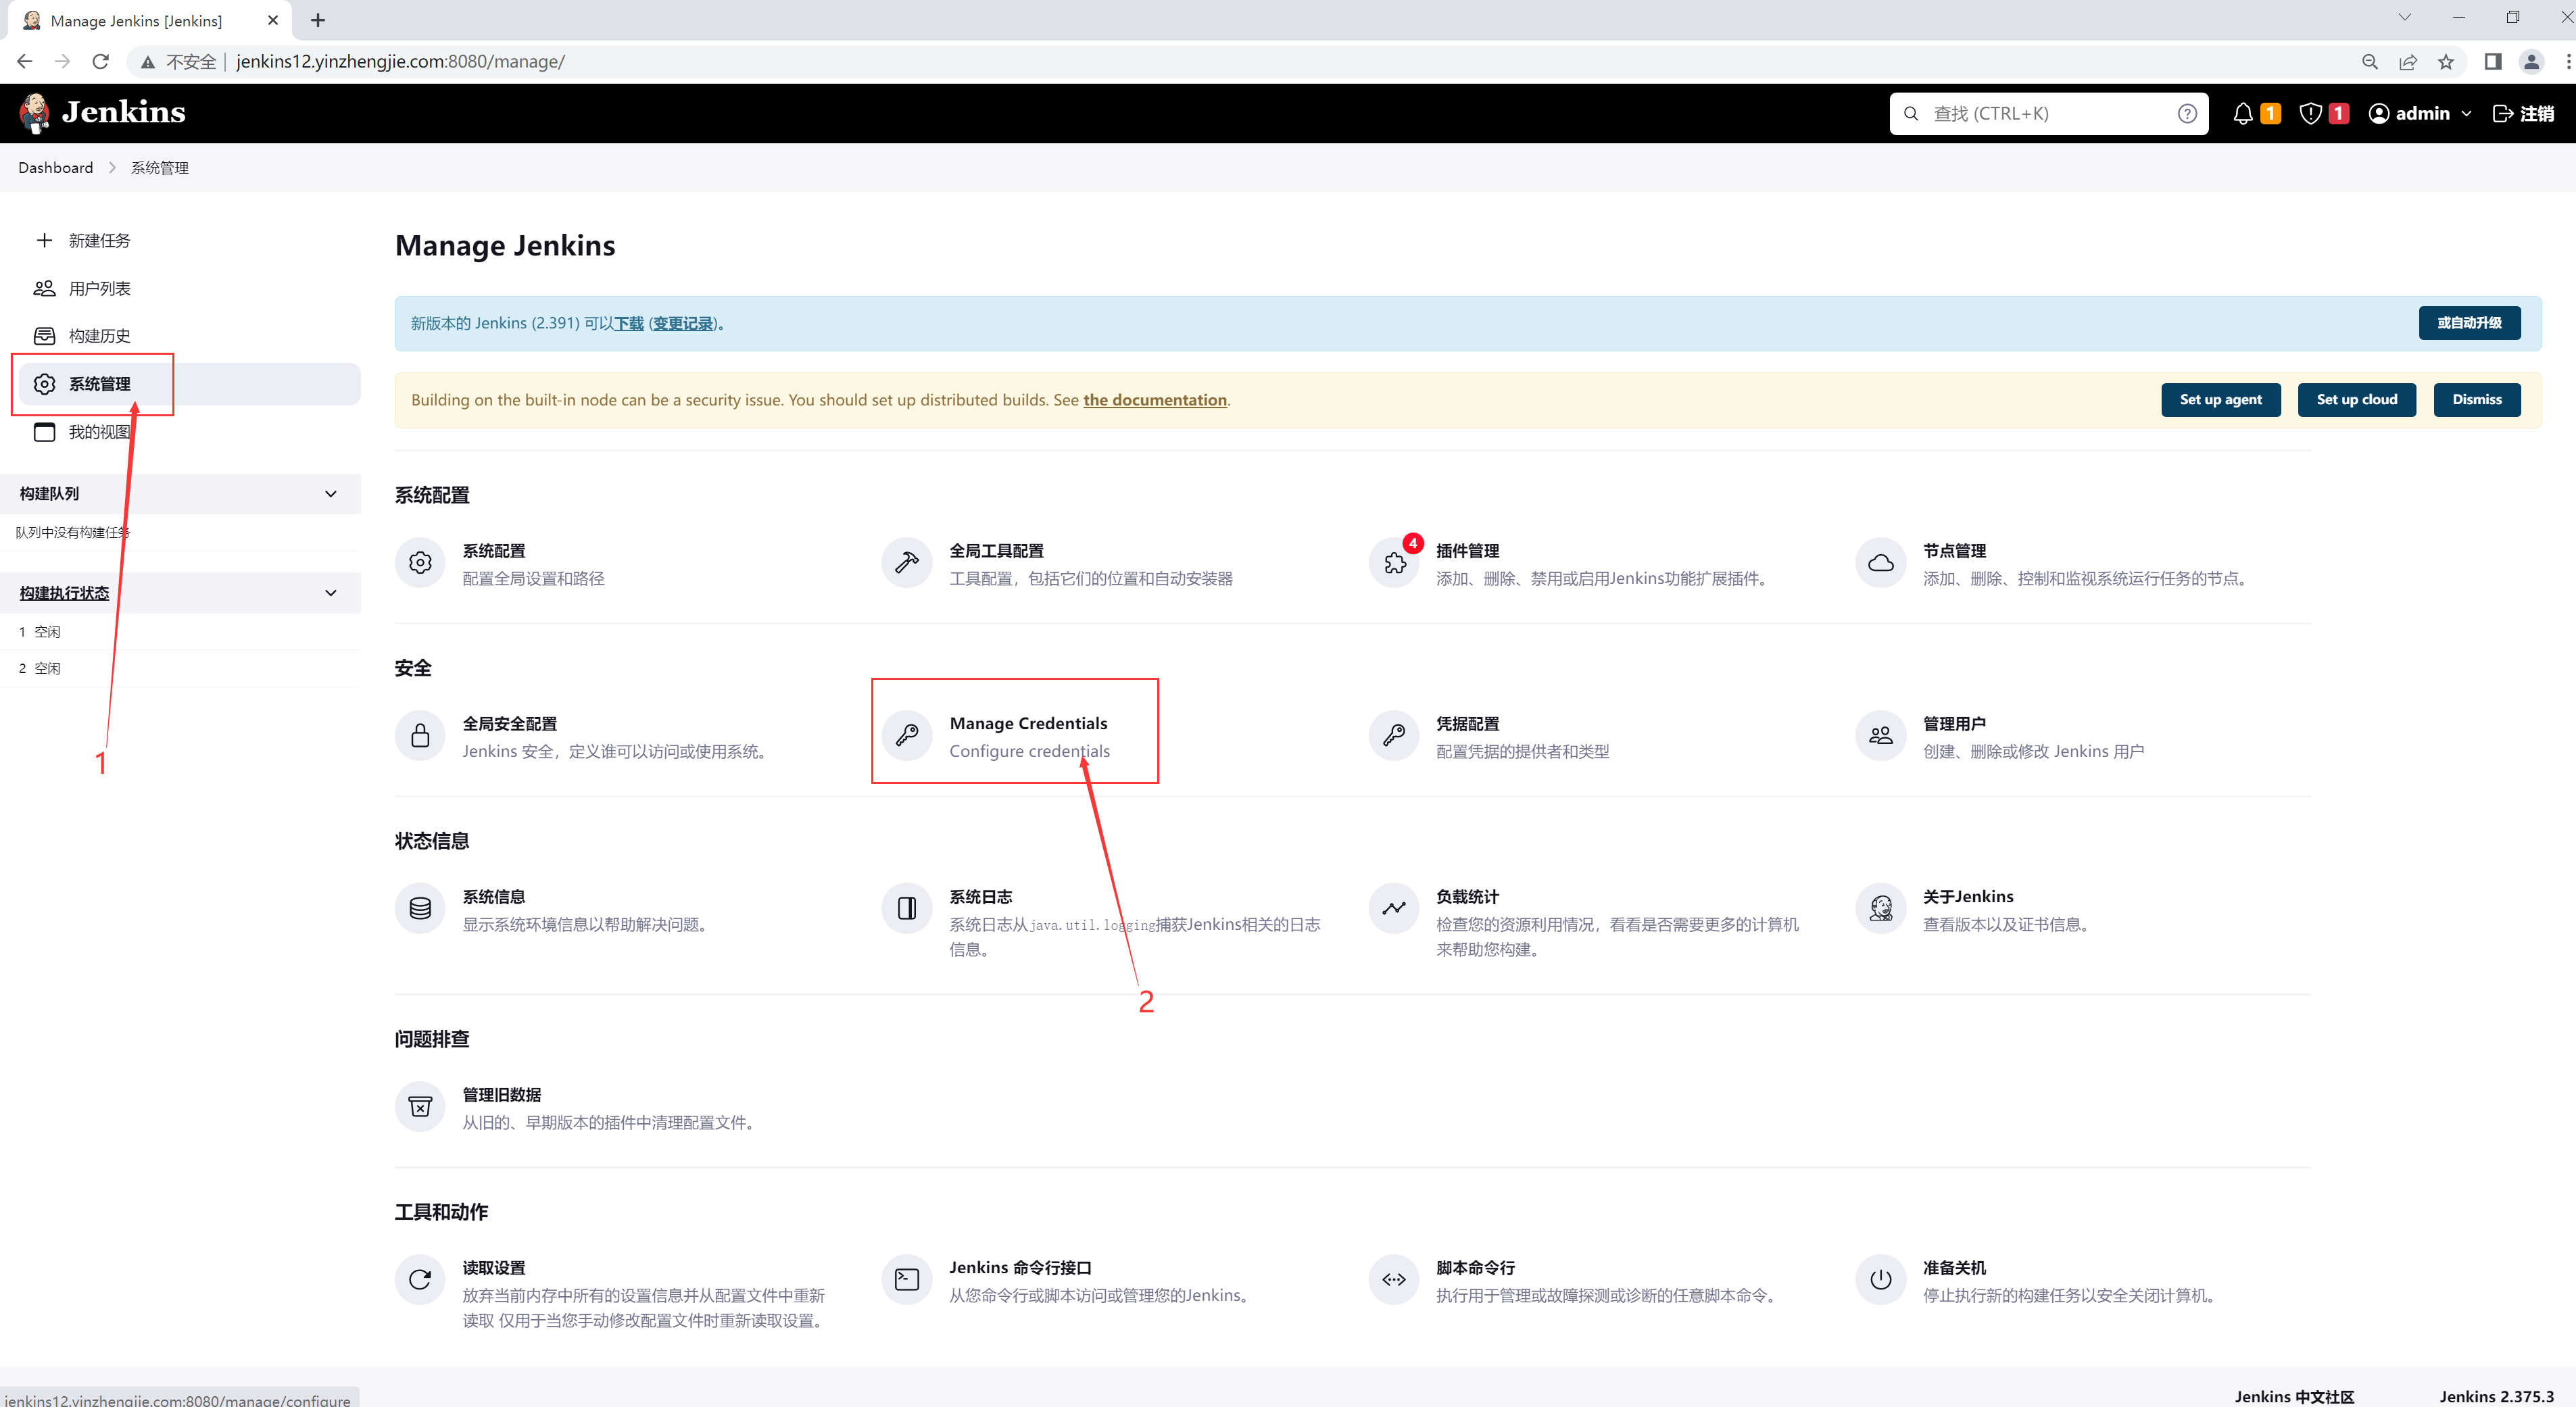
Task: Open the plugin manager puzzle icon
Action: [x=1394, y=564]
